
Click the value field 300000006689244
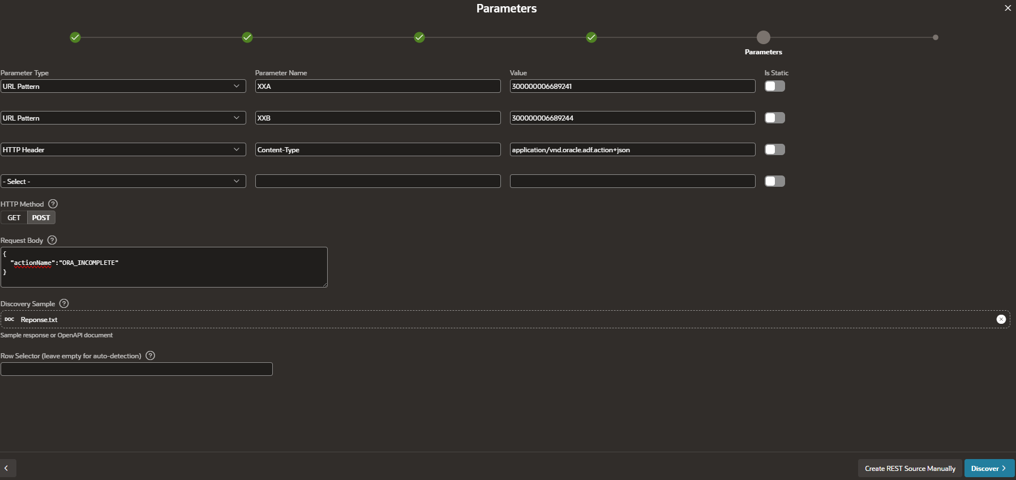point(633,118)
